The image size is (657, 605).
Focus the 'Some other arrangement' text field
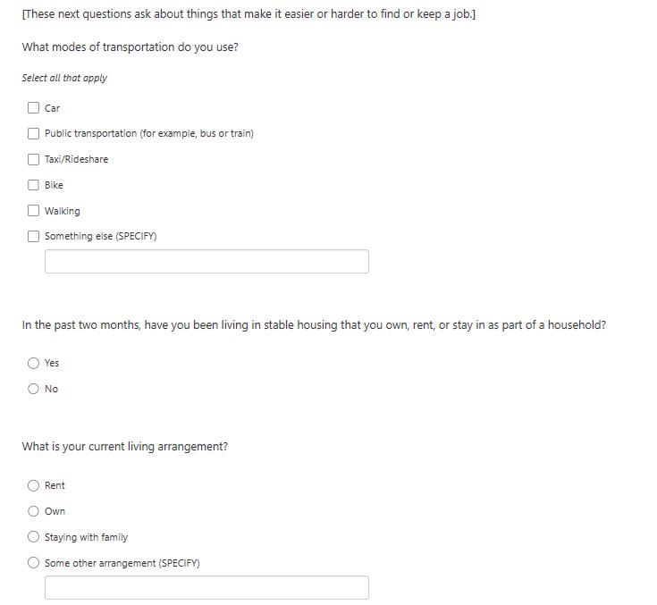(206, 588)
